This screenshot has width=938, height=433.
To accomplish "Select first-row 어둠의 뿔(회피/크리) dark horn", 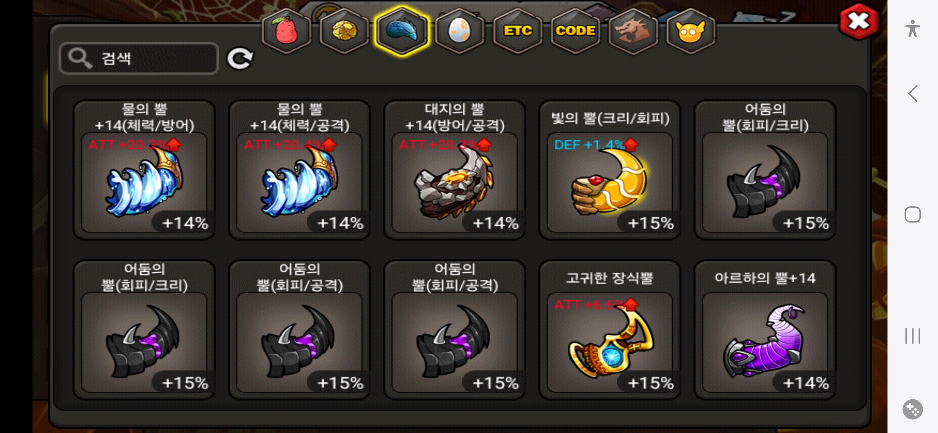I will (x=765, y=170).
